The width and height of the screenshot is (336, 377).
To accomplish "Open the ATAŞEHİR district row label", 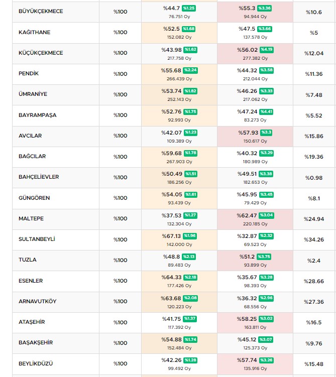I will (x=33, y=322).
